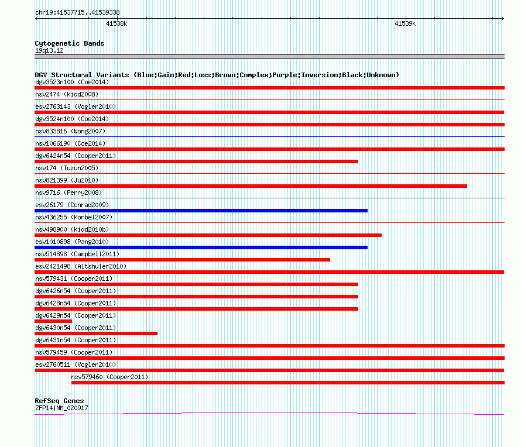Viewport: 521px width, 447px height.
Task: Click the gray 19q13.12 cytogenetic band bar
Action: [x=269, y=57]
